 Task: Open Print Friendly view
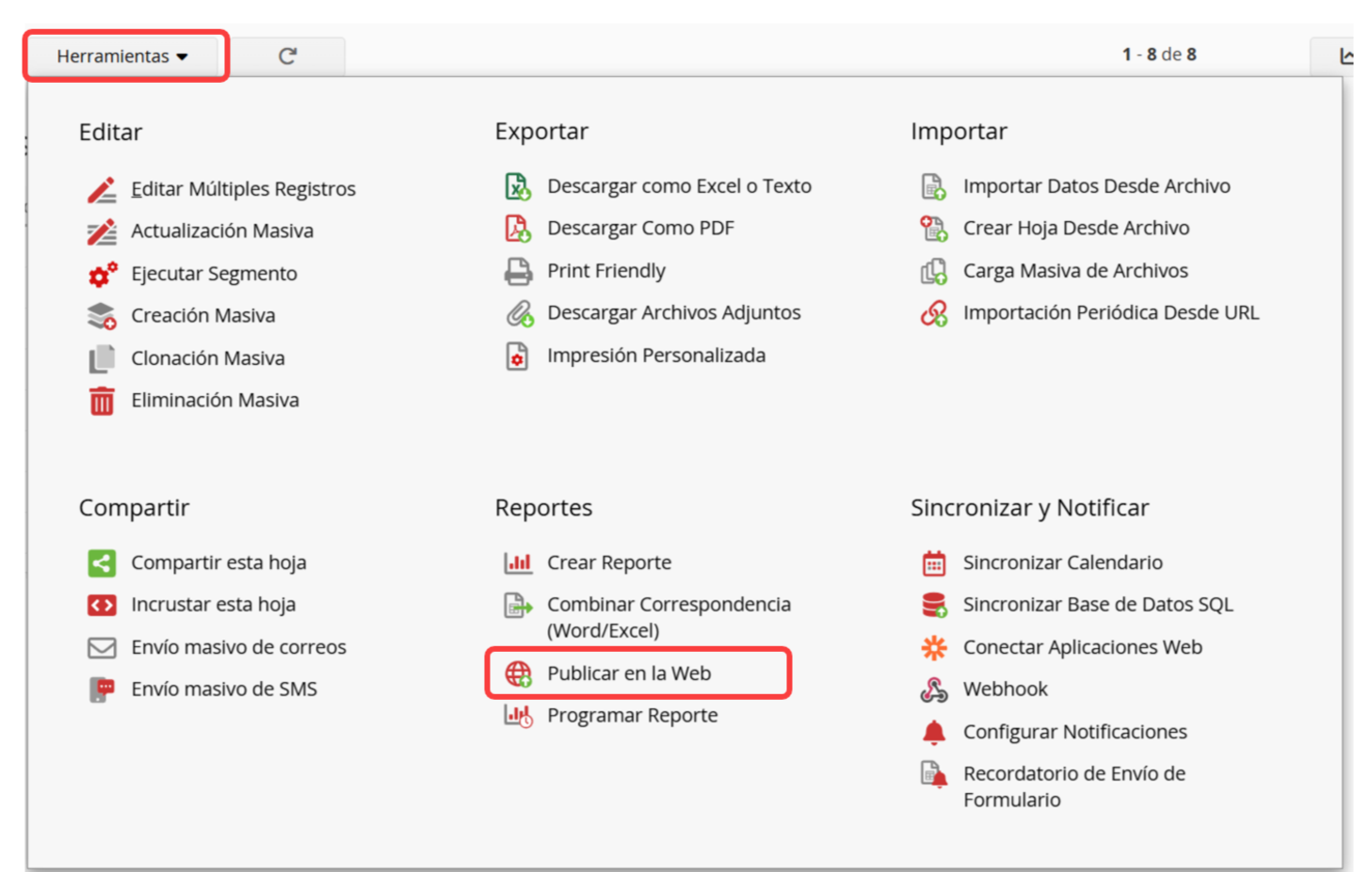tap(606, 271)
